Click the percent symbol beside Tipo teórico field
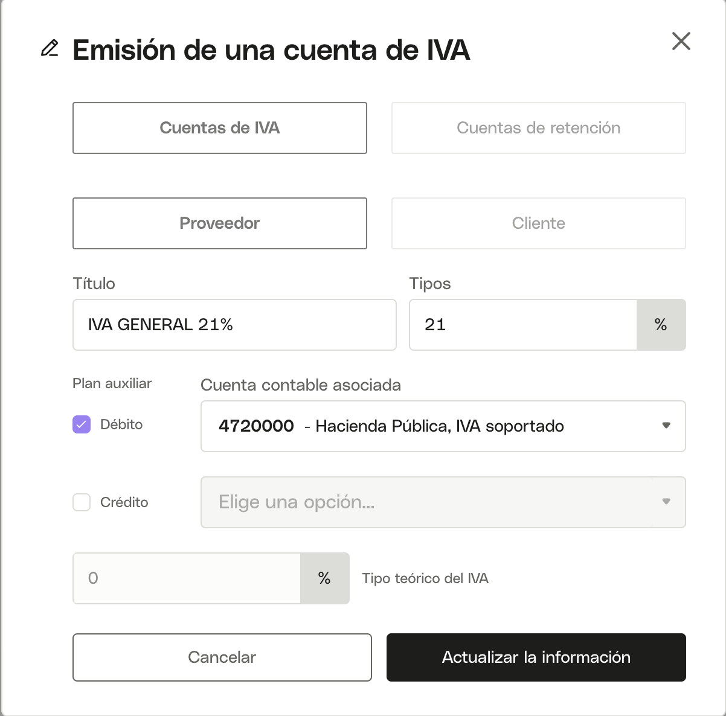The width and height of the screenshot is (726, 716). point(324,578)
